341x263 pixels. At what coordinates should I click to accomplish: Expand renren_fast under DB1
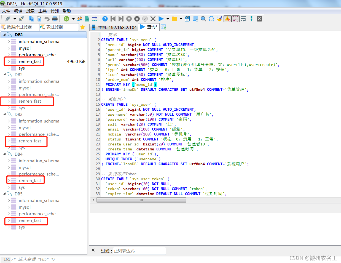pos(9,61)
